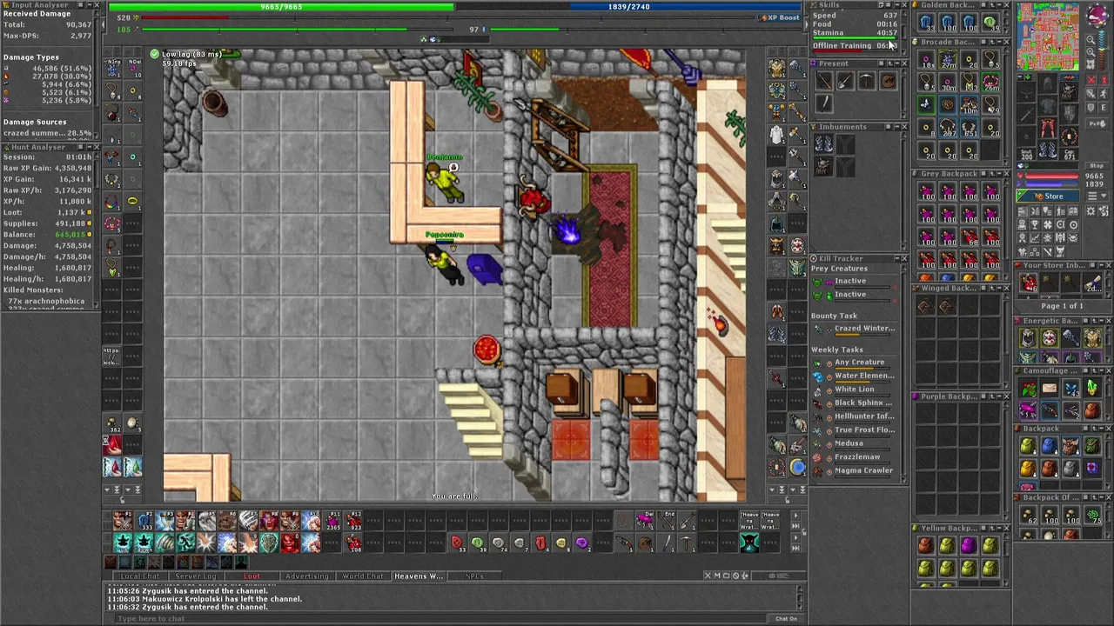Click the health bar at top
The height and width of the screenshot is (626, 1114).
click(281, 7)
